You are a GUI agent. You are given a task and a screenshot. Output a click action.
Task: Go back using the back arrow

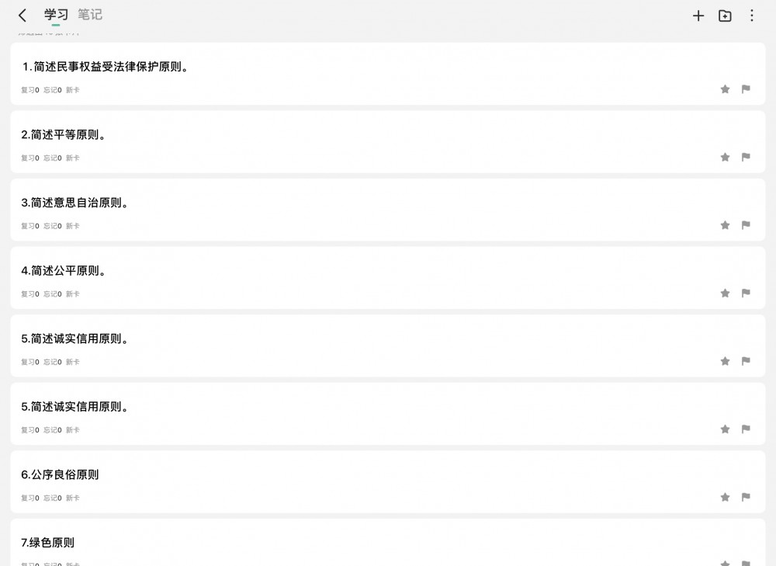[23, 16]
